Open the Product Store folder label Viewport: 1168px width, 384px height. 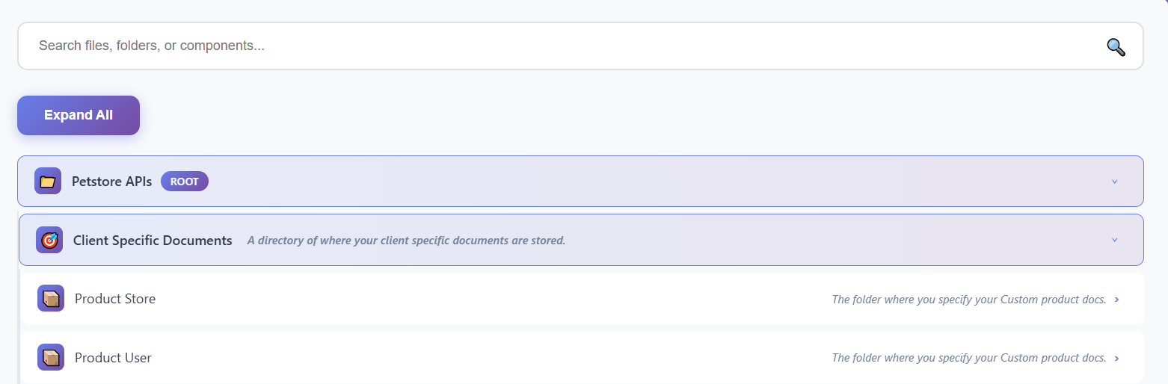[115, 299]
